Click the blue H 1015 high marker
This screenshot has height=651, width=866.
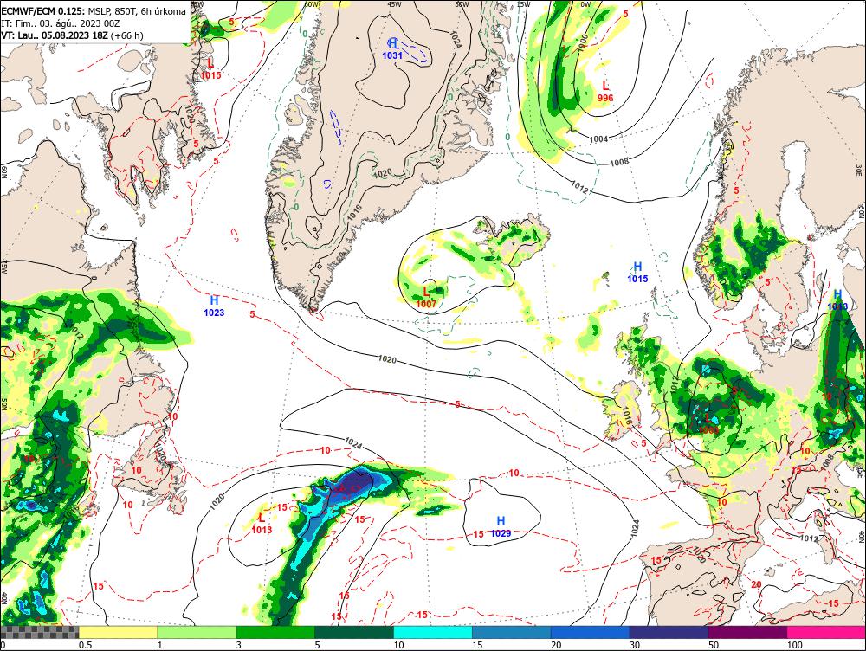[637, 273]
